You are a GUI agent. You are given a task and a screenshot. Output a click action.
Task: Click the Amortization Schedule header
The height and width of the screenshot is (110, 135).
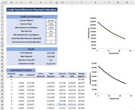click(21, 70)
